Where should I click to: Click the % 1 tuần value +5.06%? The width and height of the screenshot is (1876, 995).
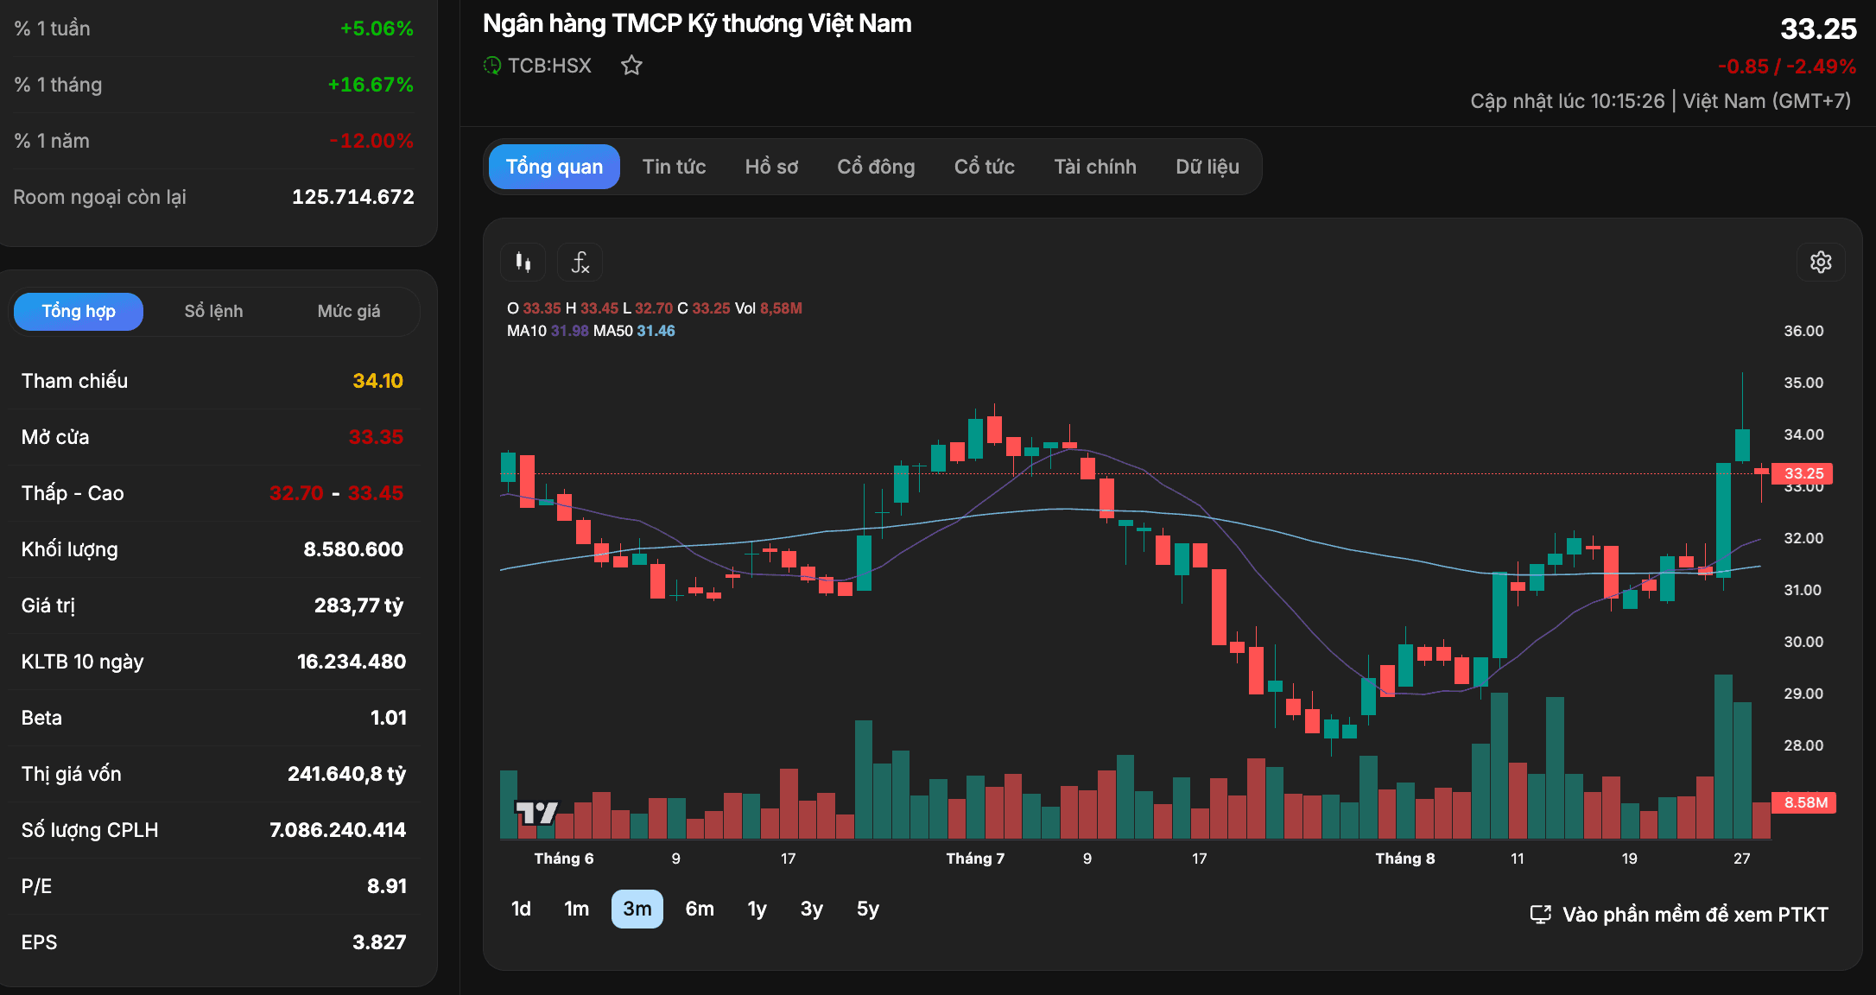coord(377,29)
